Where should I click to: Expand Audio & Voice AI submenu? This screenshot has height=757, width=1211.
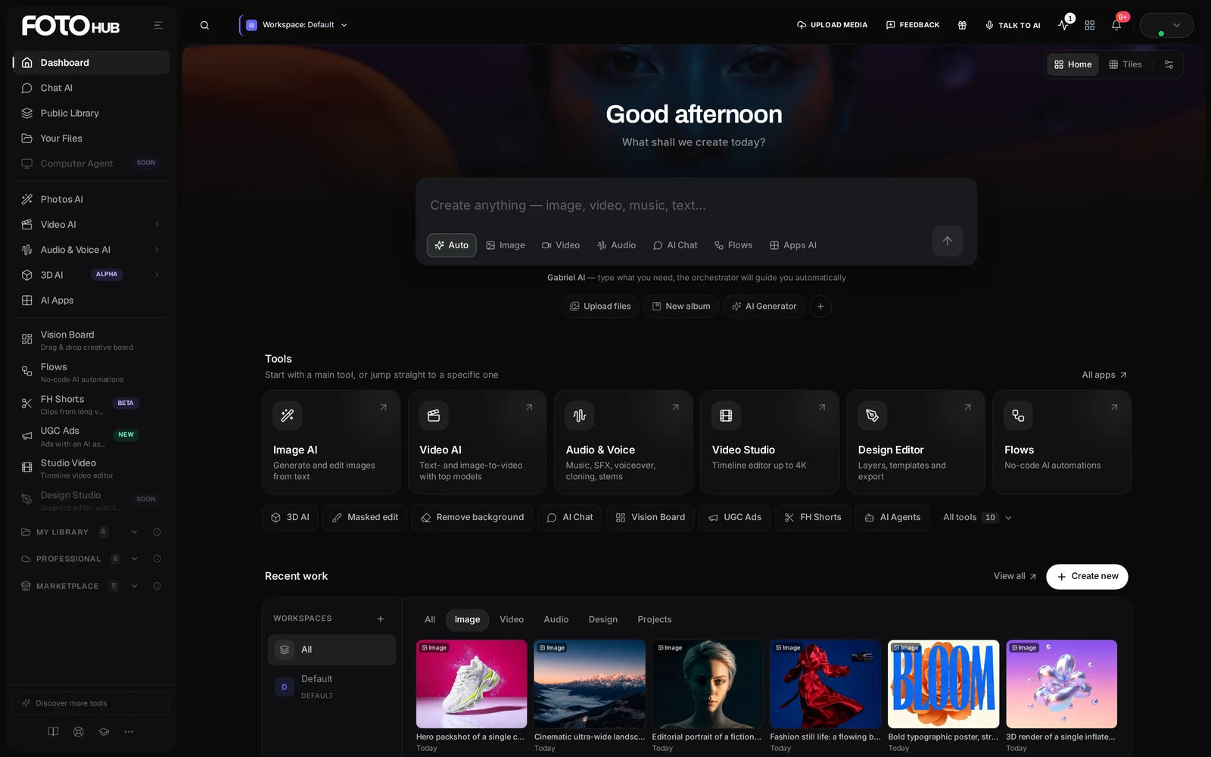[157, 250]
